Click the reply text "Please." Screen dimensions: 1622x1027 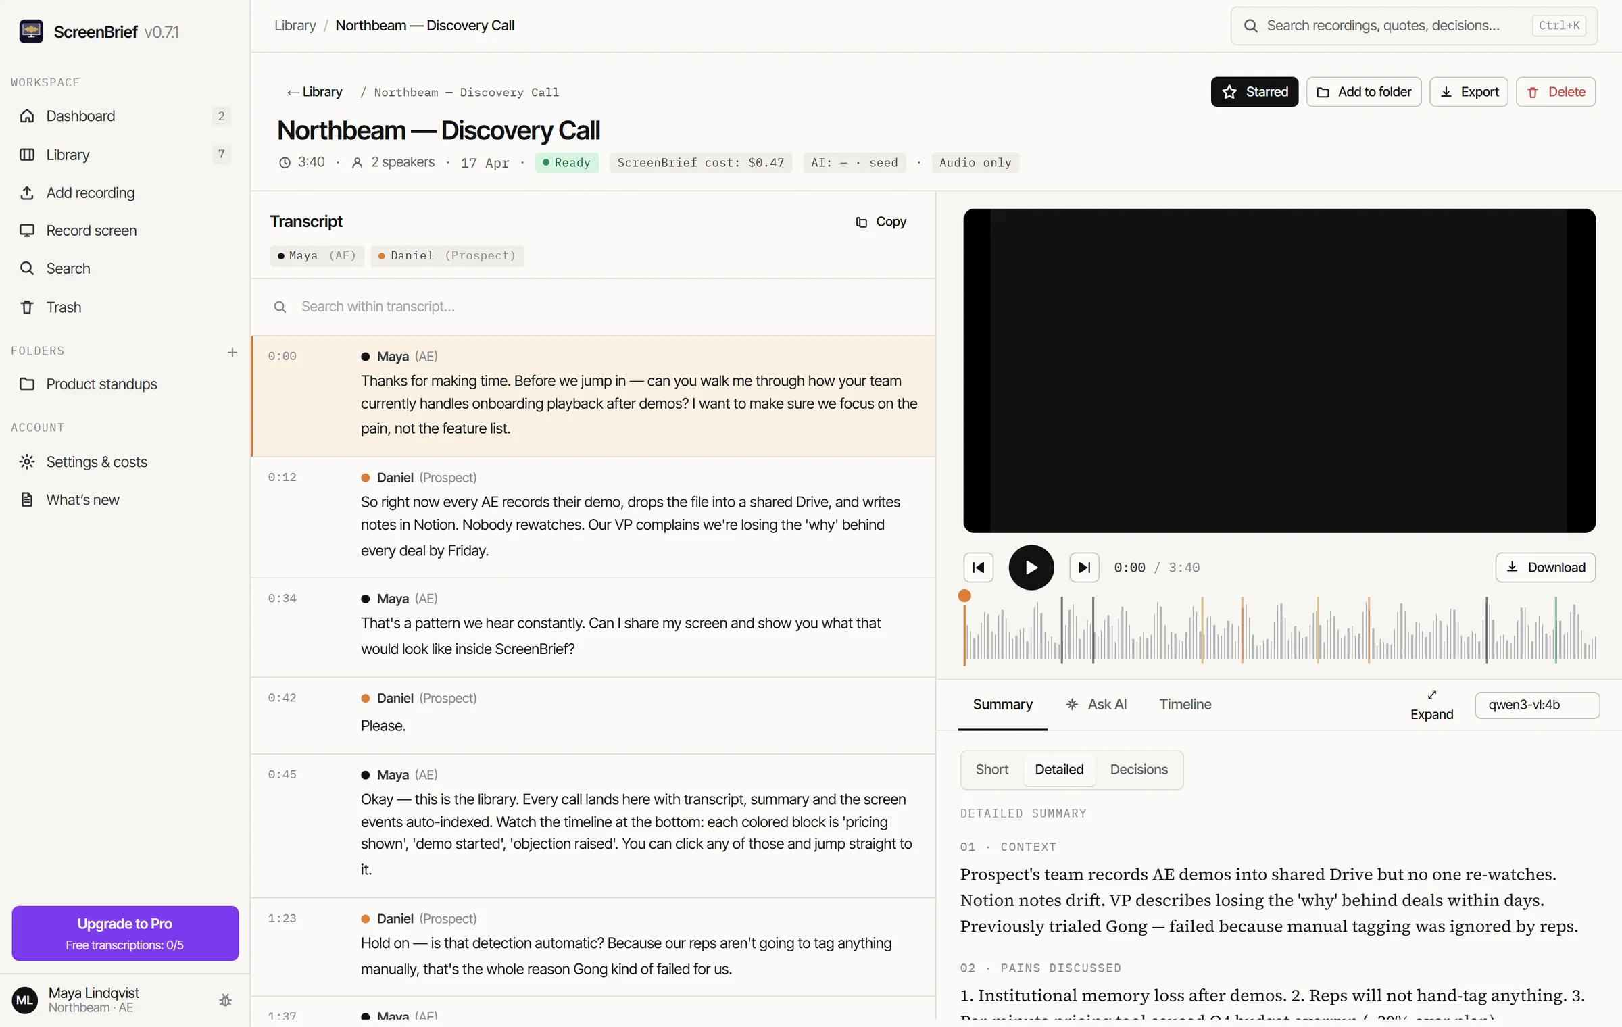383,726
